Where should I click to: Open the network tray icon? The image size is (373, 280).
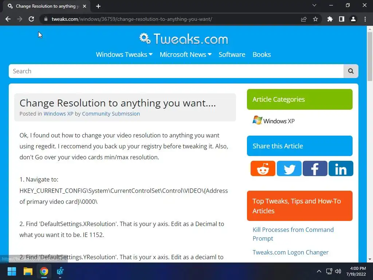329,271
